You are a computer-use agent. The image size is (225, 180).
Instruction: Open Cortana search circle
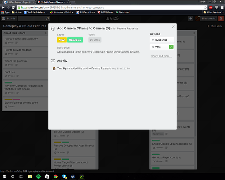[x=13, y=176]
